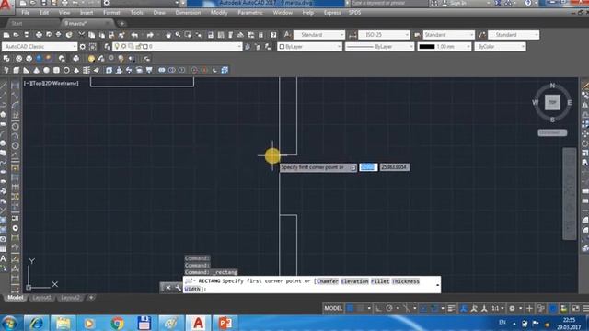This screenshot has height=331, width=589.
Task: Open the Draw menu
Action: point(159,13)
